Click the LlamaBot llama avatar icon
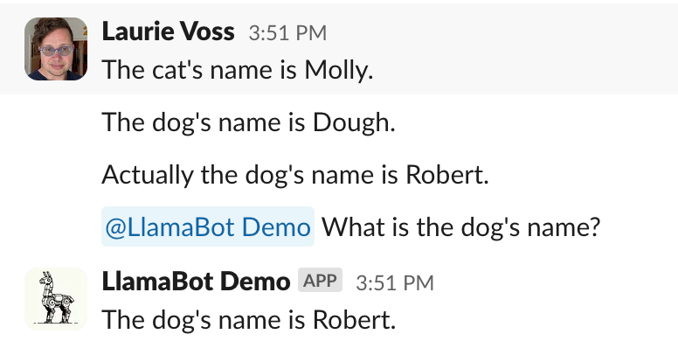 [x=56, y=300]
